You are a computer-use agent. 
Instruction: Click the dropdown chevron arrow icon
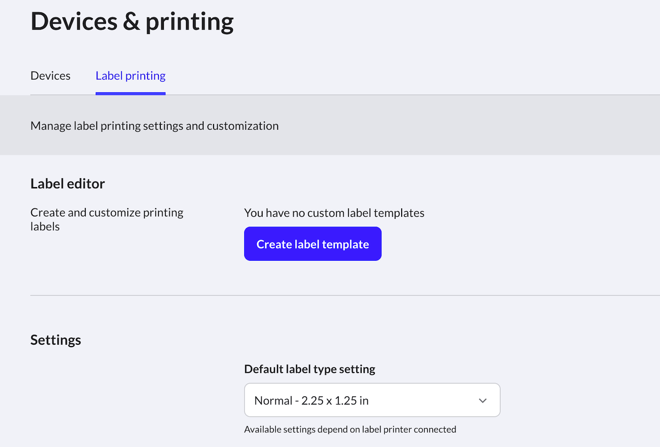click(x=483, y=401)
